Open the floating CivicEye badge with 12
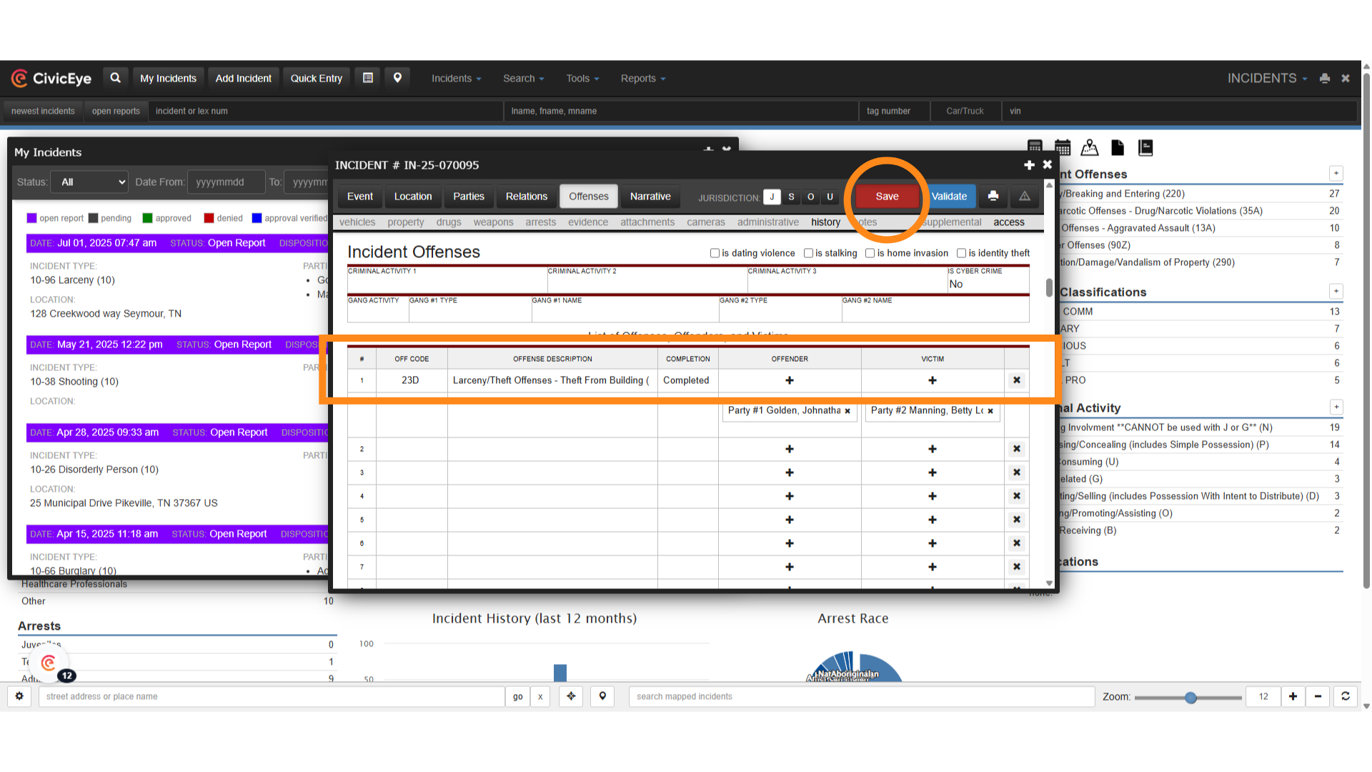 (49, 663)
